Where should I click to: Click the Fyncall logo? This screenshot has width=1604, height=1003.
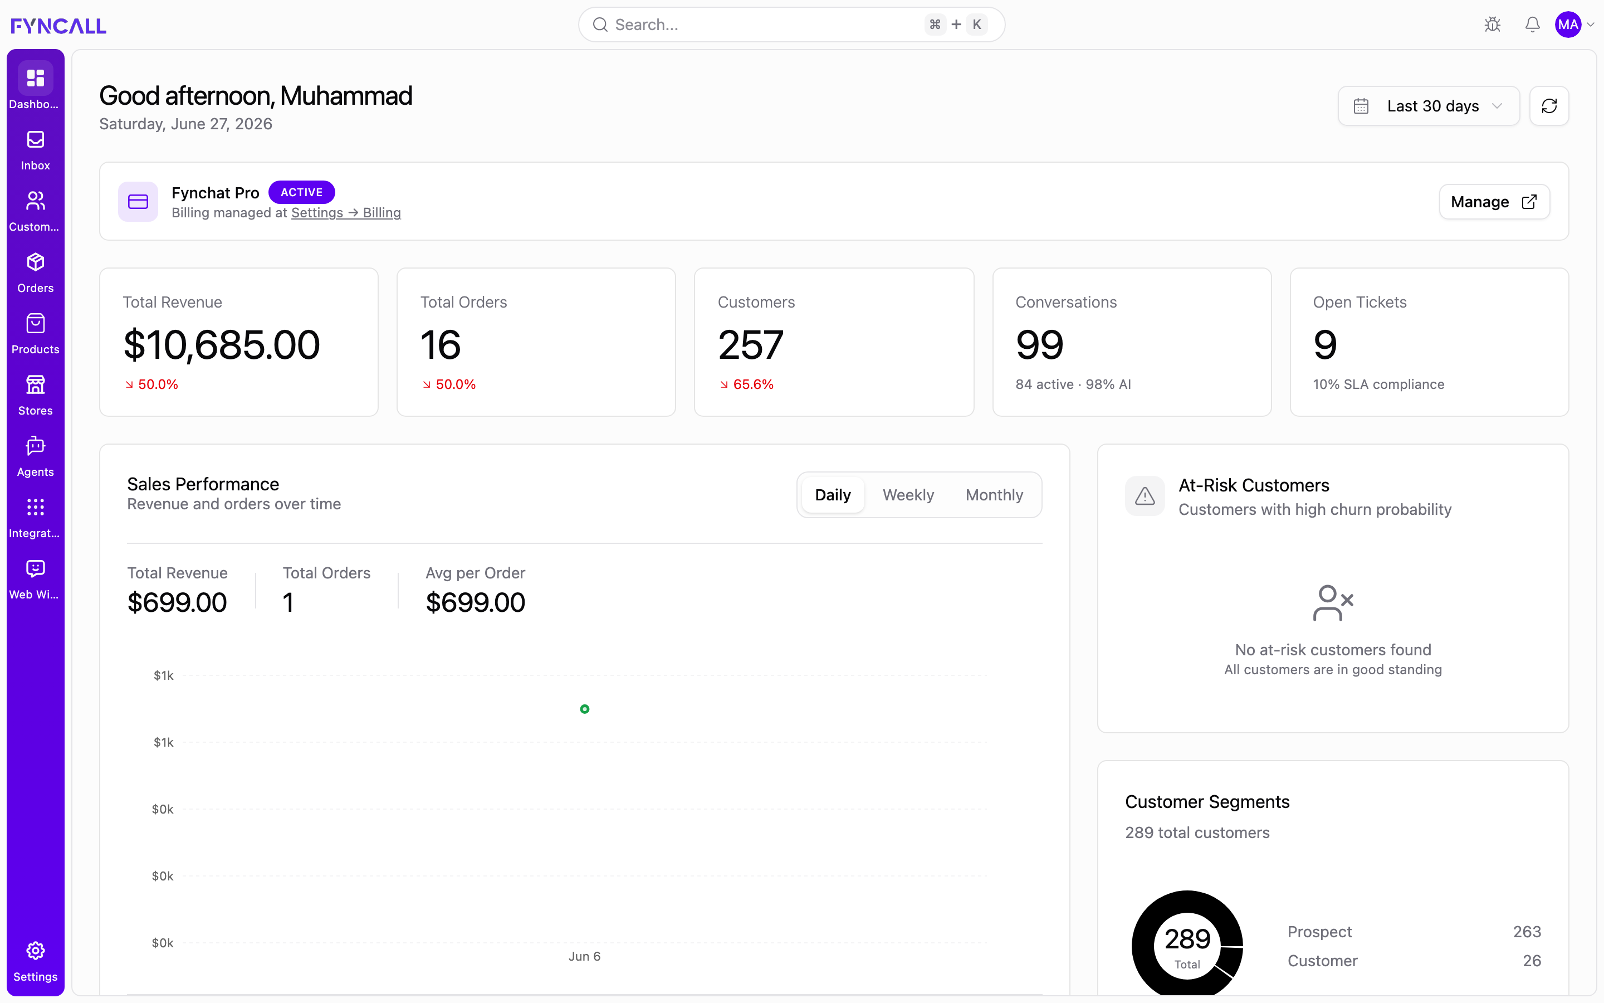click(58, 25)
